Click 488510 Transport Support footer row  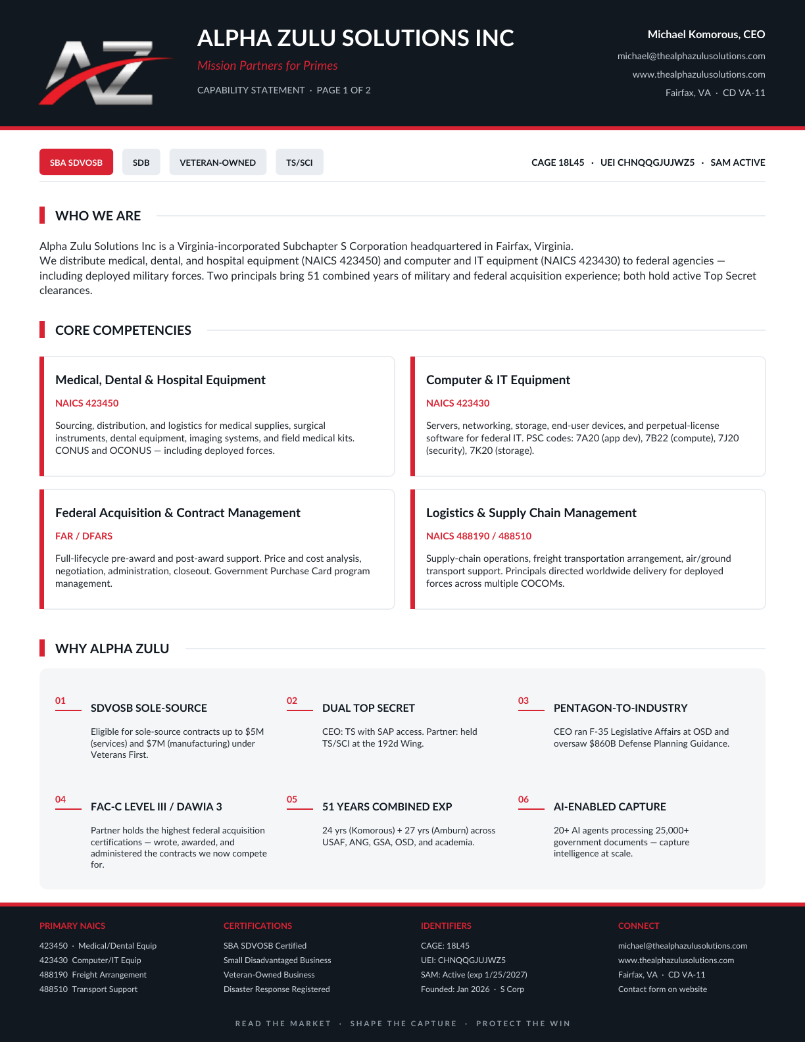pos(89,989)
